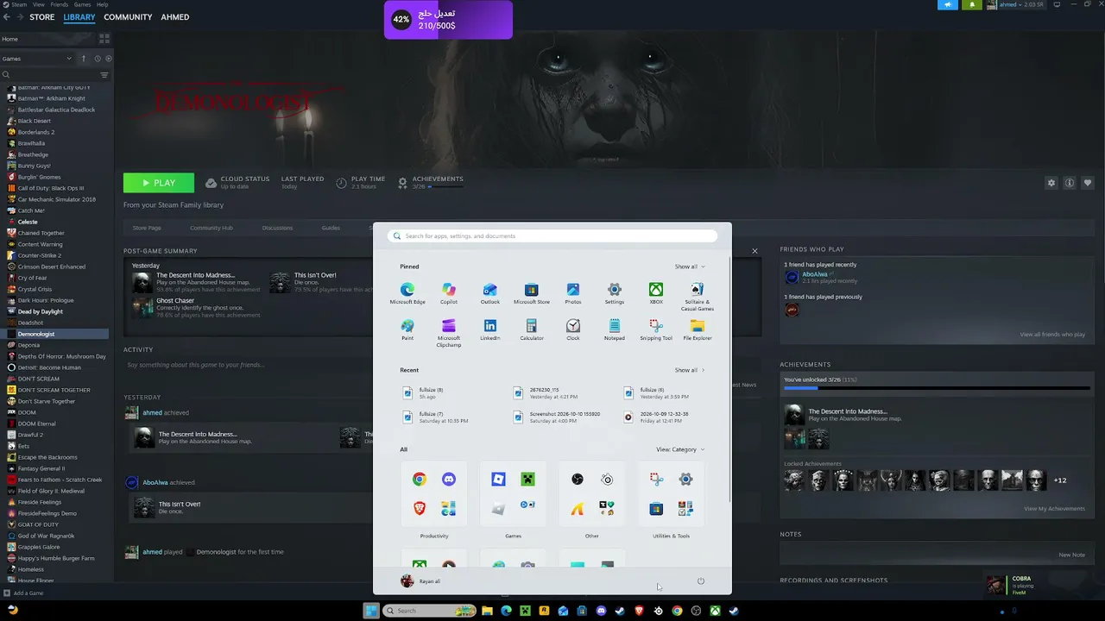Image resolution: width=1105 pixels, height=621 pixels.
Task: Focus the Start menu search field
Action: (552, 235)
